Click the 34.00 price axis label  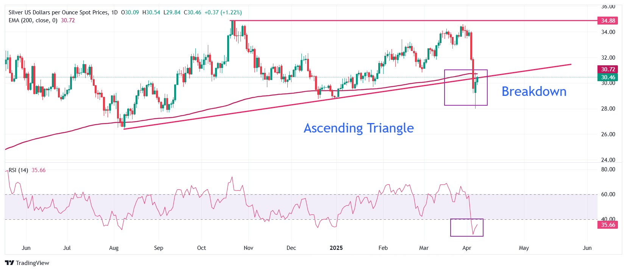tap(608, 32)
